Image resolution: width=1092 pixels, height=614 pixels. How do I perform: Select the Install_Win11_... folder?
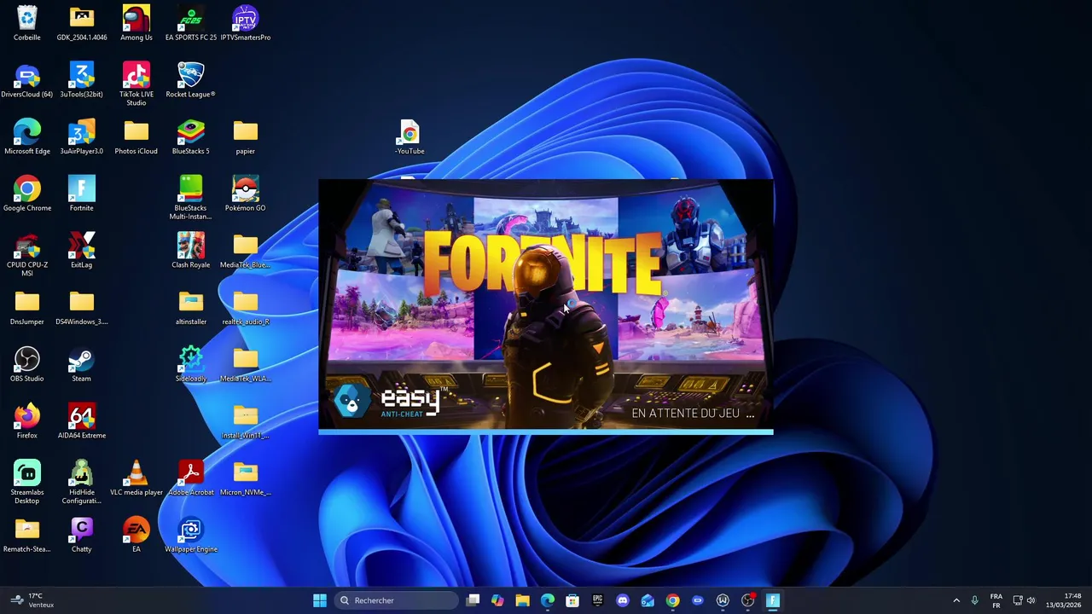[246, 421]
